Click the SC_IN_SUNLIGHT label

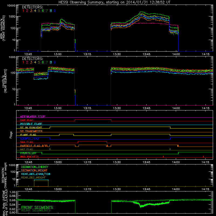coord(31,127)
